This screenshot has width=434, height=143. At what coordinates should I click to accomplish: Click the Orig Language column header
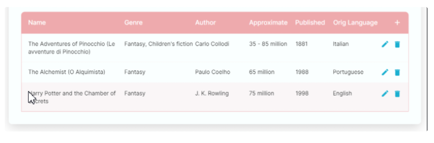coord(355,23)
